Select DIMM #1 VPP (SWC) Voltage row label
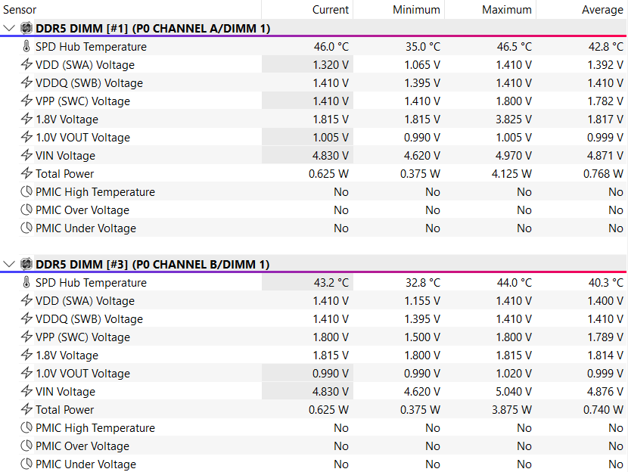The image size is (628, 472). point(82,101)
